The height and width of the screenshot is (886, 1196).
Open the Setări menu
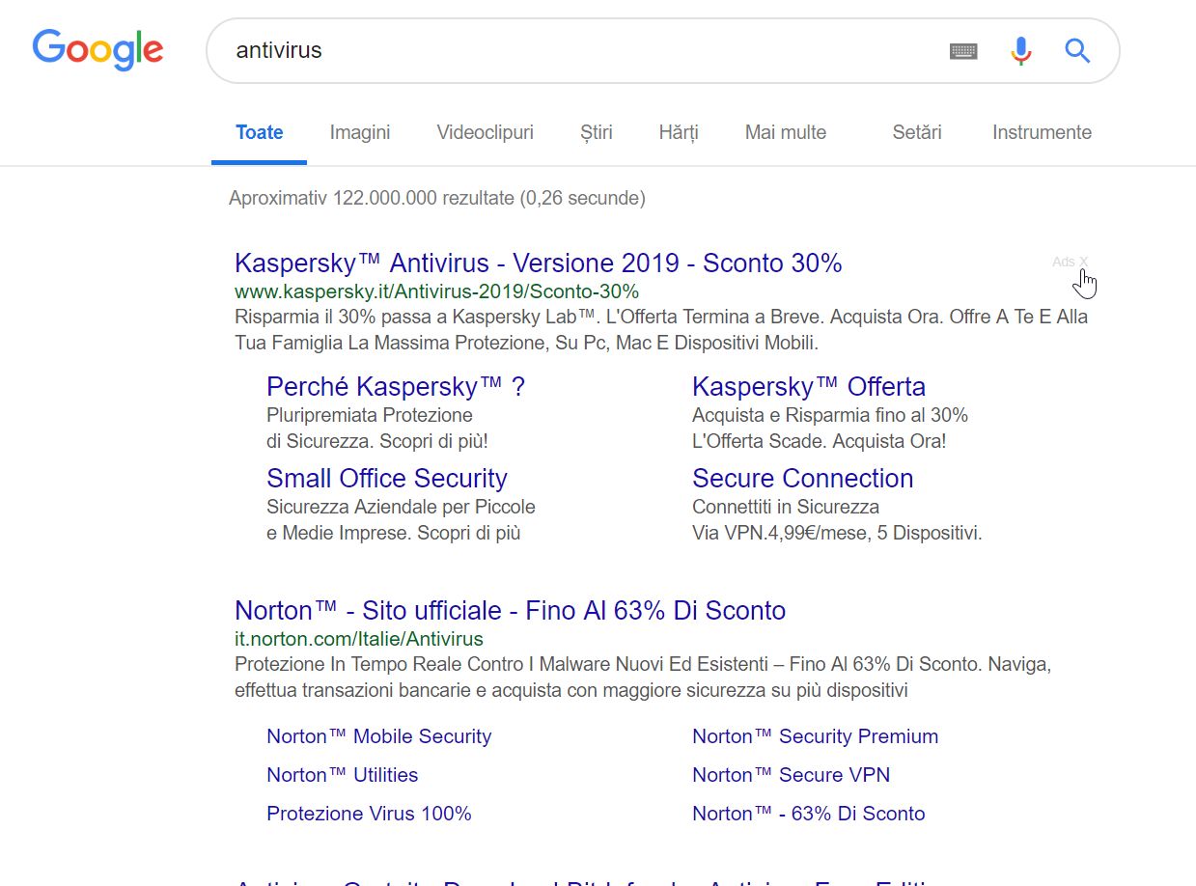[x=915, y=132]
